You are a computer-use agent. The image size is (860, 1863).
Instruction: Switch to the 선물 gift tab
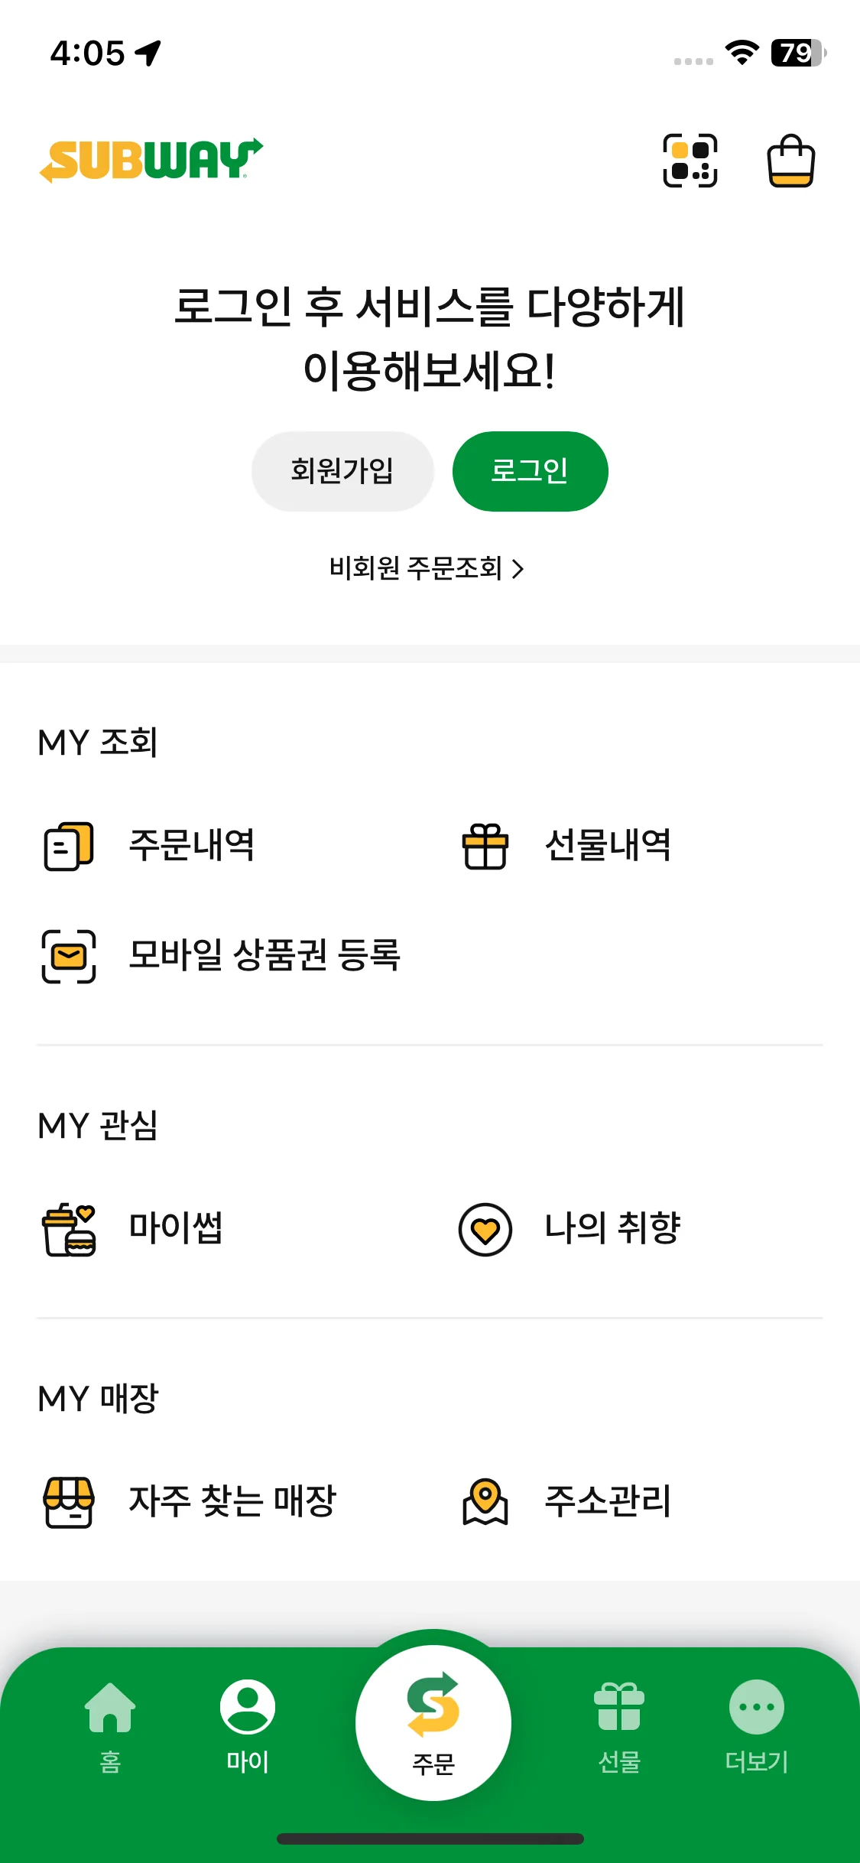click(x=619, y=1727)
